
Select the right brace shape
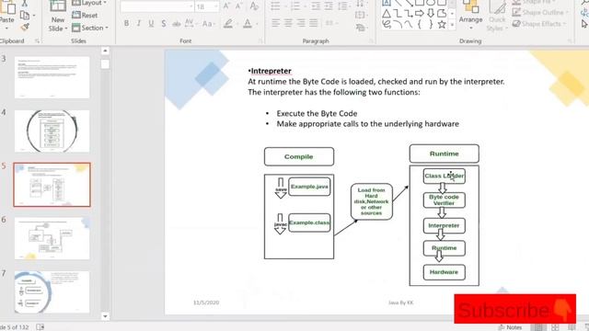click(431, 25)
